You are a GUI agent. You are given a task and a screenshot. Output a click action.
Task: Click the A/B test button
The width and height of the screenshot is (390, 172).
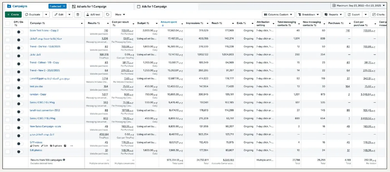tap(93, 15)
